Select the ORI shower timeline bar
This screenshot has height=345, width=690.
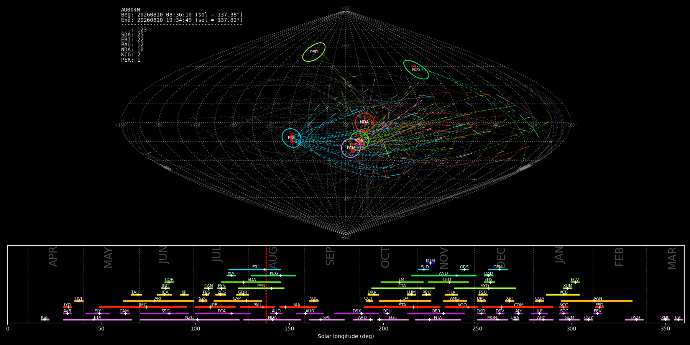[405, 301]
